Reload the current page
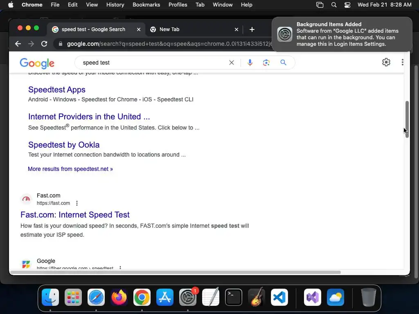Screen dimensions: 419x314 pyautogui.click(x=44, y=44)
